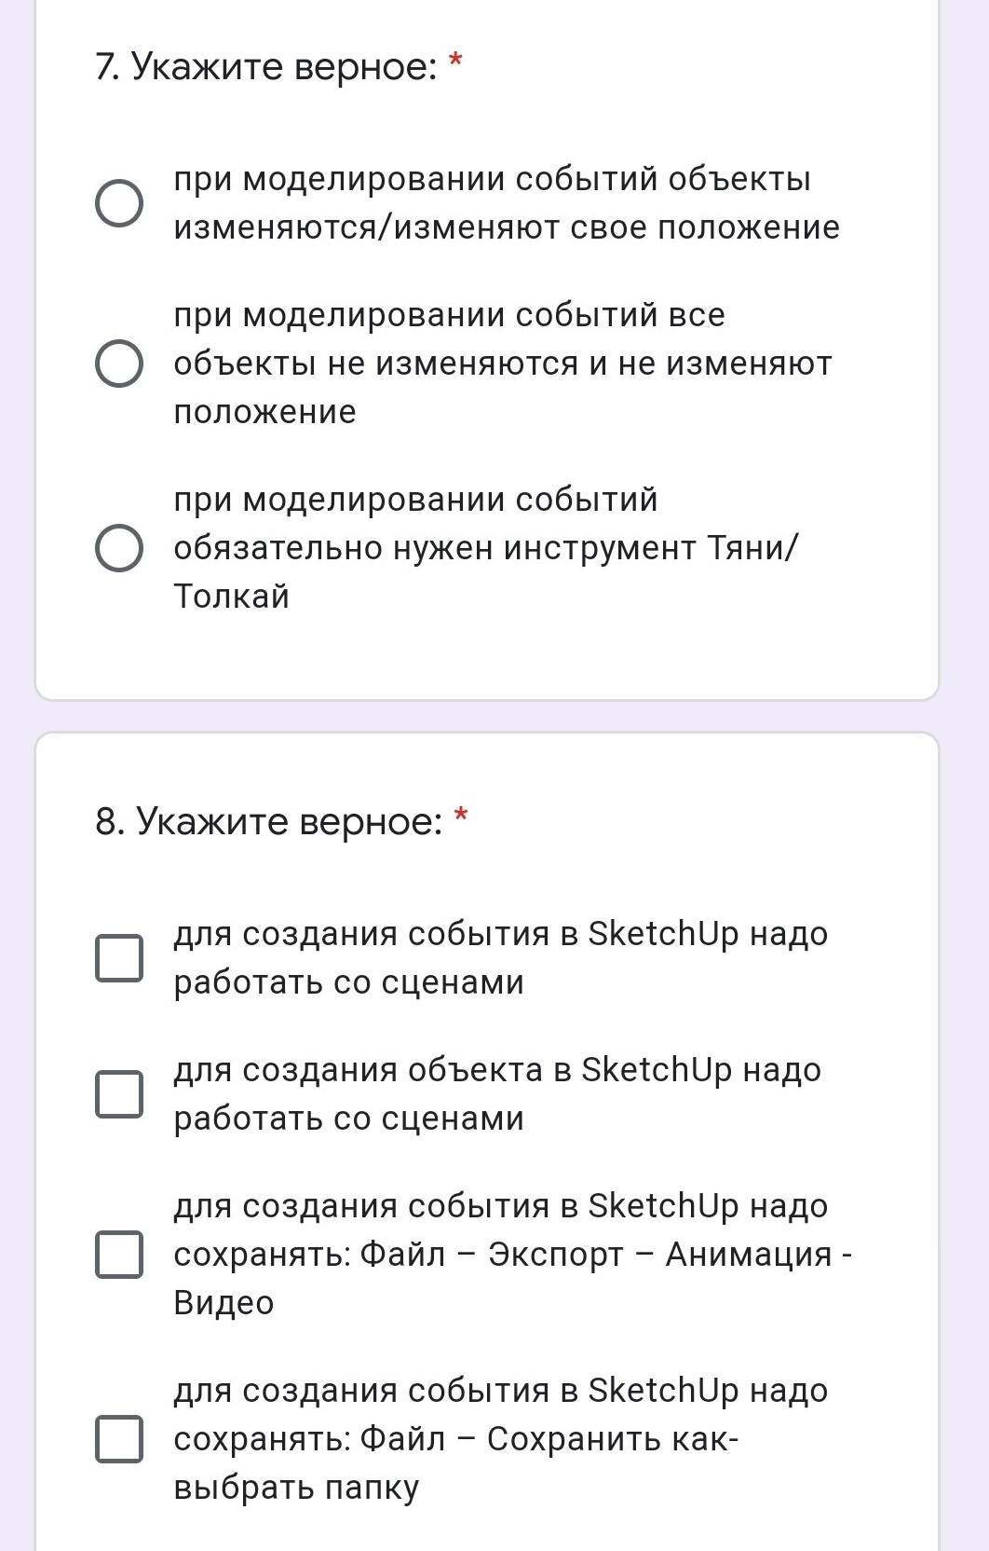The width and height of the screenshot is (989, 1551).
Task: Check box 'события в SketchUp работать со сценами'
Action: click(x=119, y=958)
